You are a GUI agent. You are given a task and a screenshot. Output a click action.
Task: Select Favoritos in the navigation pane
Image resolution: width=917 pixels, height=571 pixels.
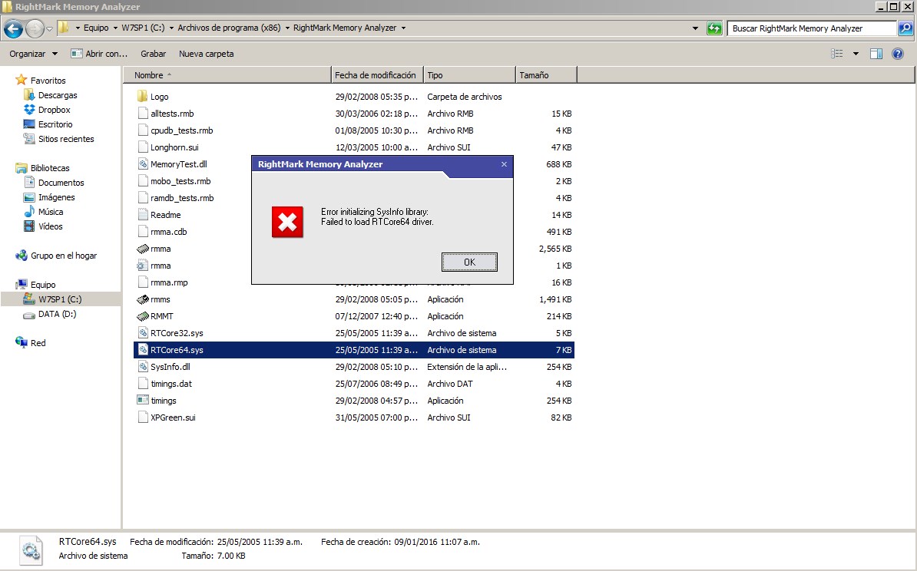[48, 81]
